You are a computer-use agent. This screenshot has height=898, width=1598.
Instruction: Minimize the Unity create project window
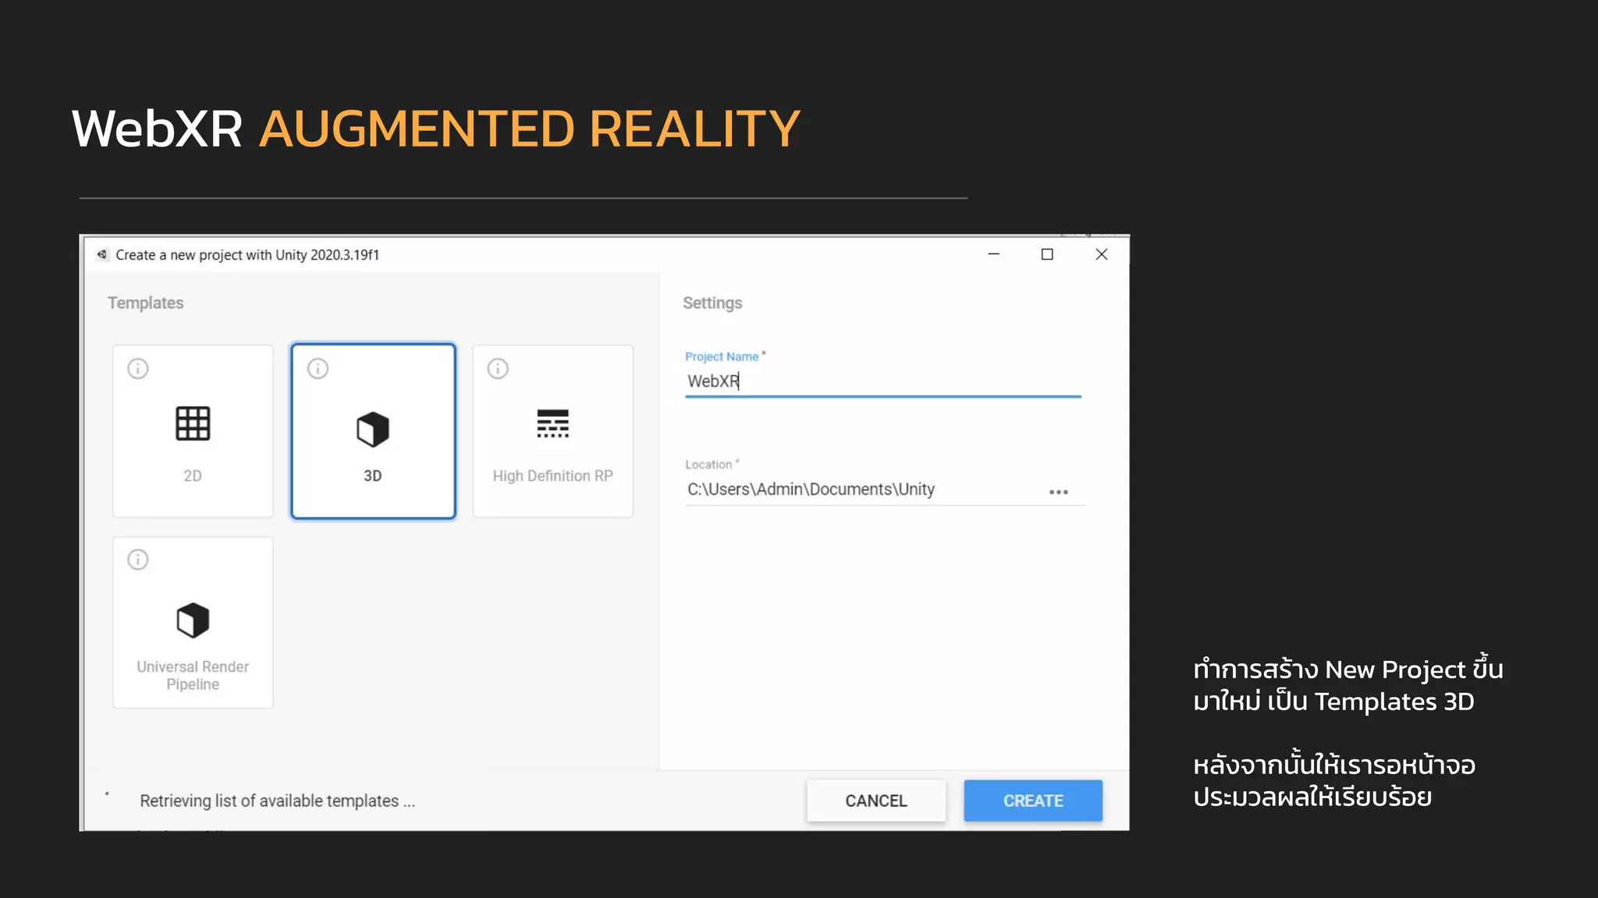click(993, 254)
